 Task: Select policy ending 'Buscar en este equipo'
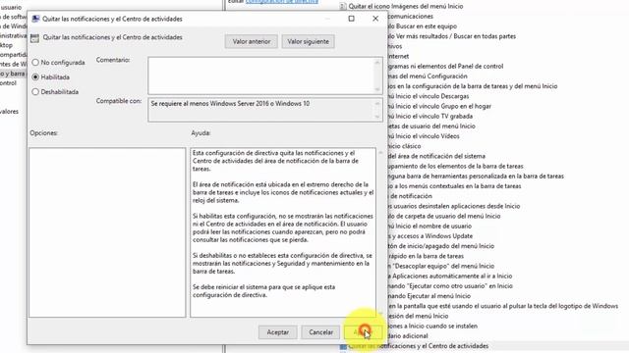[x=423, y=26]
